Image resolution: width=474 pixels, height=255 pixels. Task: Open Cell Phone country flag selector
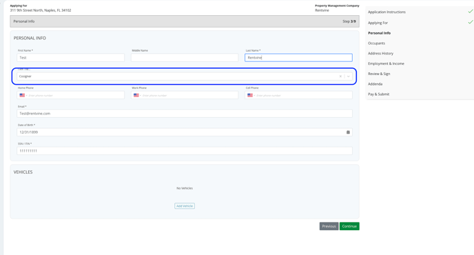(251, 95)
